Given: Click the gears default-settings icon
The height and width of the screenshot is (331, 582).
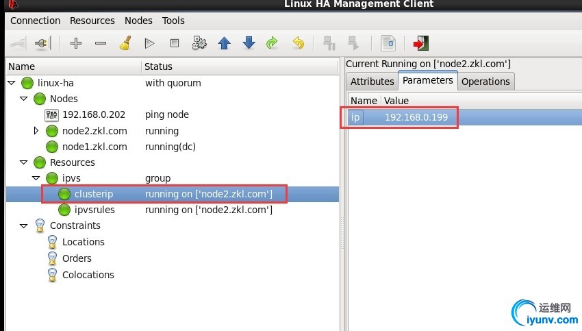Looking at the screenshot, I should point(199,43).
